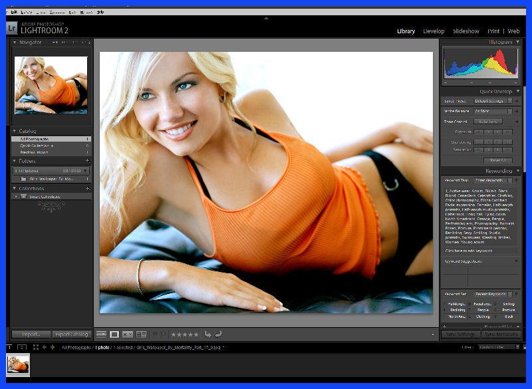The height and width of the screenshot is (389, 532).
Task: Toggle the Reclining keyword in Recent Keywords
Action: tap(456, 310)
